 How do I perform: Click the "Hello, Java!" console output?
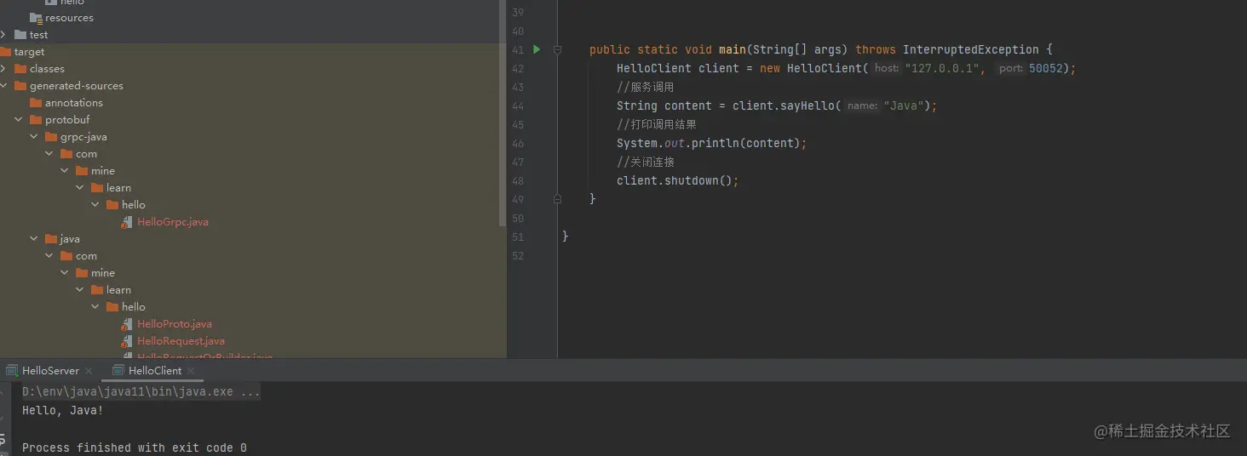pos(63,411)
